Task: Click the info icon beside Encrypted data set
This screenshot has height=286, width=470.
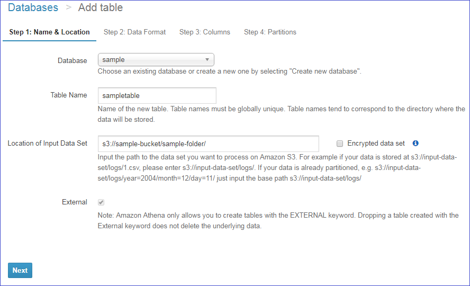Action: [x=415, y=144]
